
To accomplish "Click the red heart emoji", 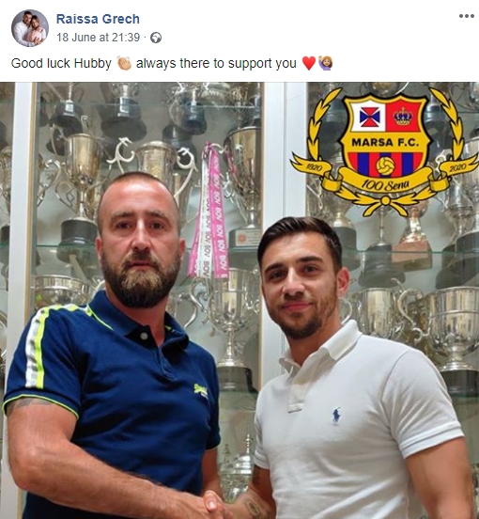I will click(x=309, y=63).
